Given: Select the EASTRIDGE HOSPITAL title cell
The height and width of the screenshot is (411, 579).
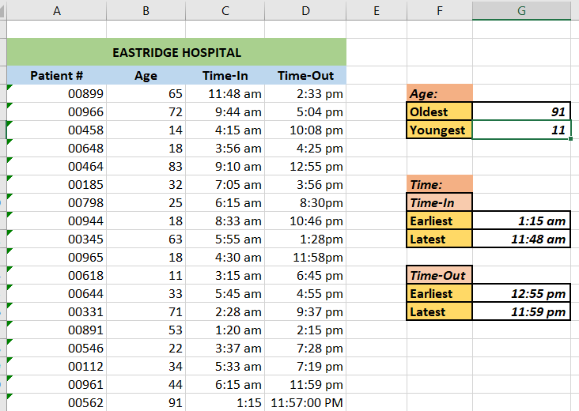Looking at the screenshot, I should click(176, 53).
